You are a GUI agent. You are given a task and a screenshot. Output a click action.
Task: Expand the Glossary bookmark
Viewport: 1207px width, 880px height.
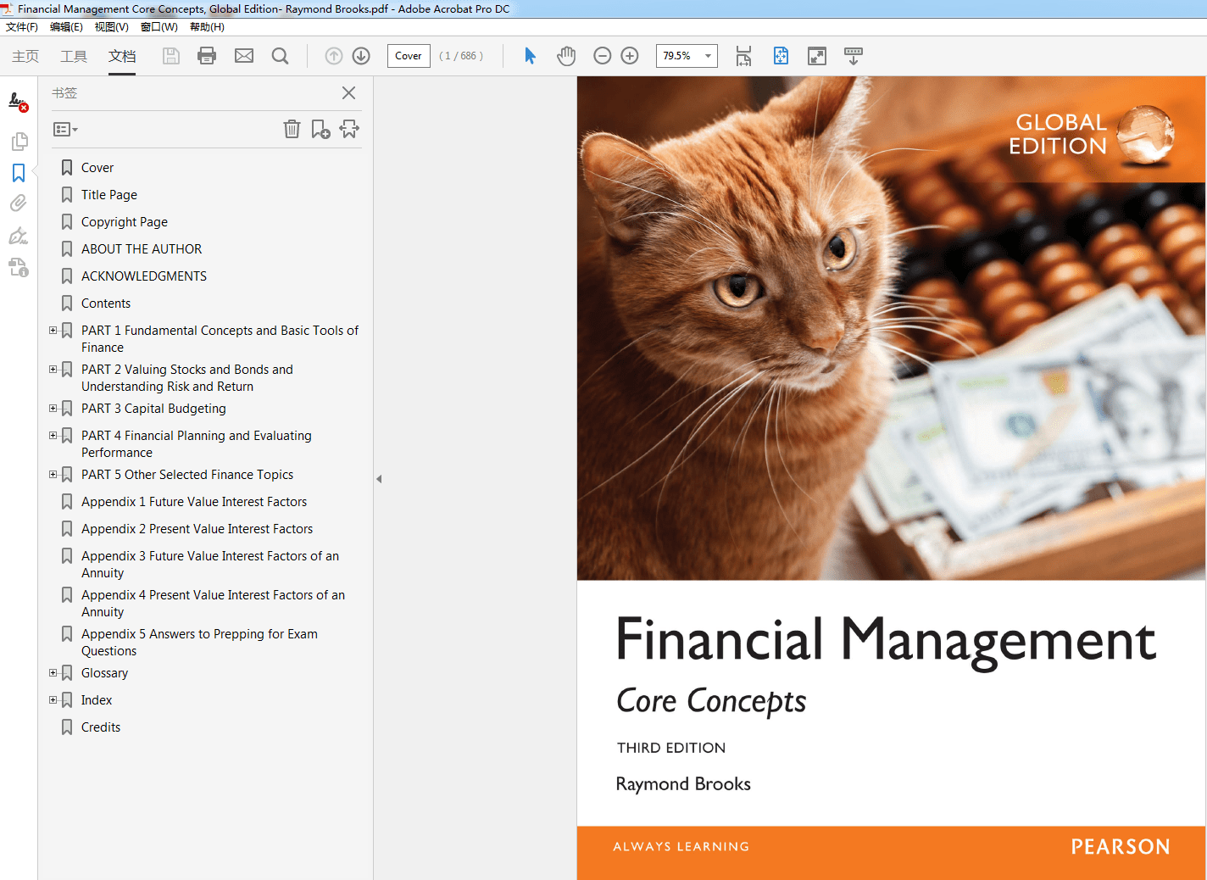[53, 672]
